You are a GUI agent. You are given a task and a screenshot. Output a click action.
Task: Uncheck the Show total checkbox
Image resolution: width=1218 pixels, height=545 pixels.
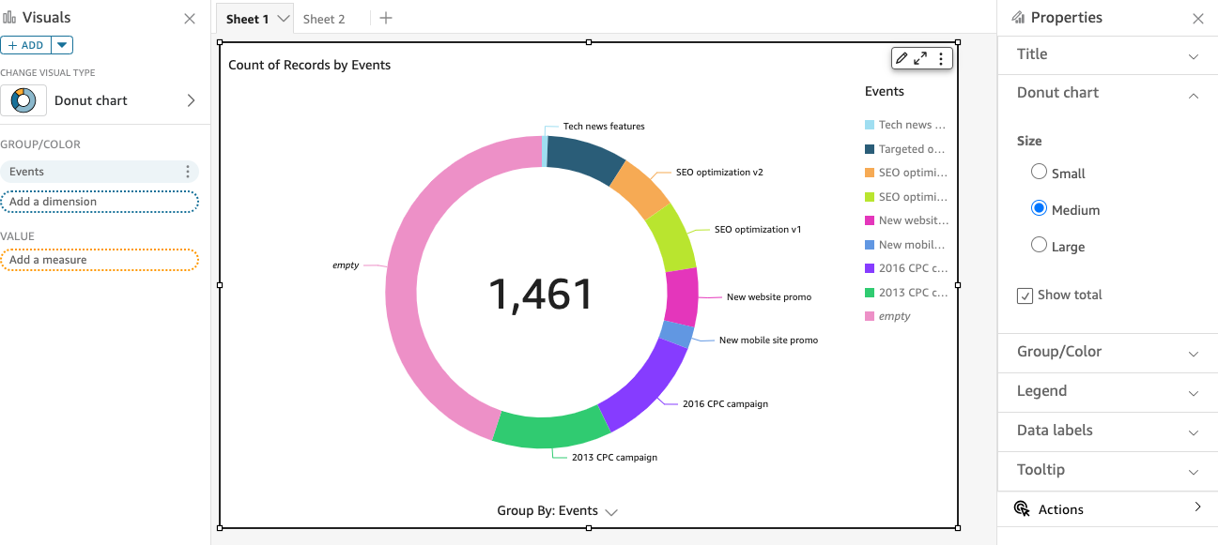click(1025, 295)
